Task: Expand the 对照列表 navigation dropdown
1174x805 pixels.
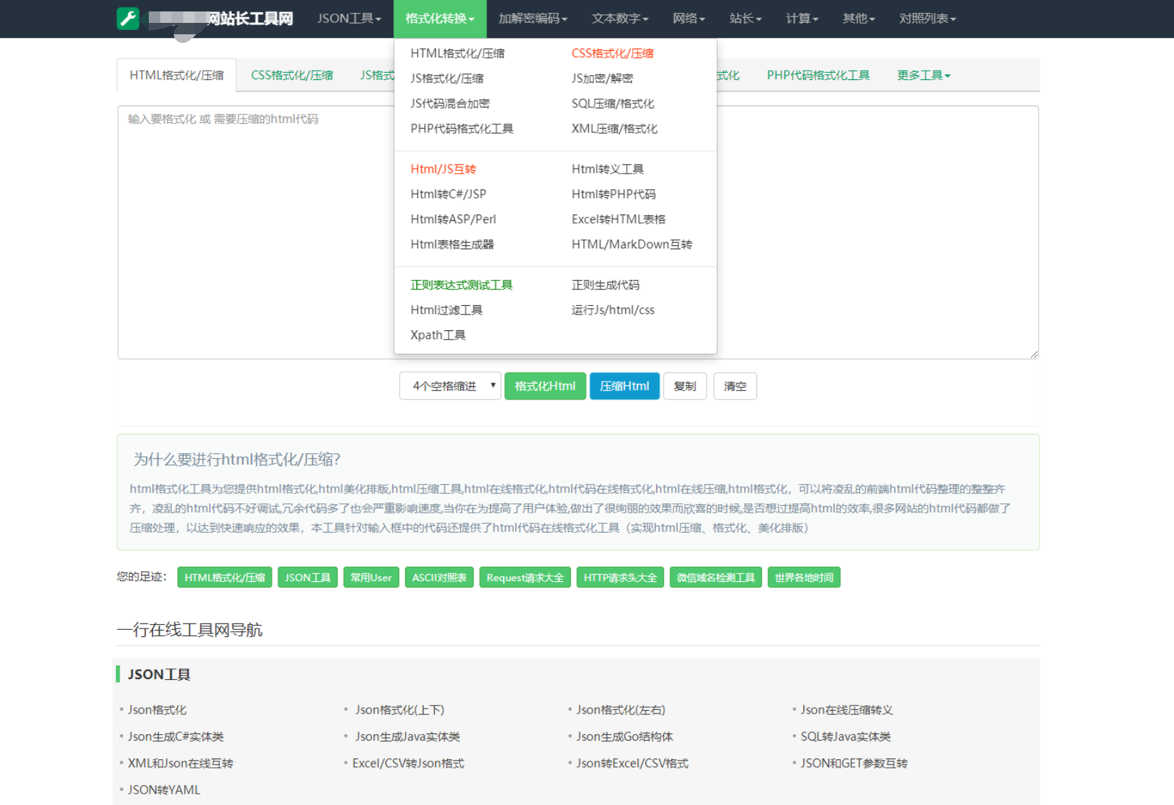Action: [x=927, y=19]
